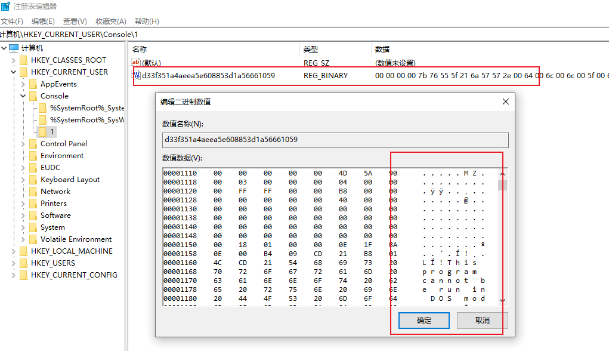Click the 取消 button
The width and height of the screenshot is (609, 351).
[482, 321]
